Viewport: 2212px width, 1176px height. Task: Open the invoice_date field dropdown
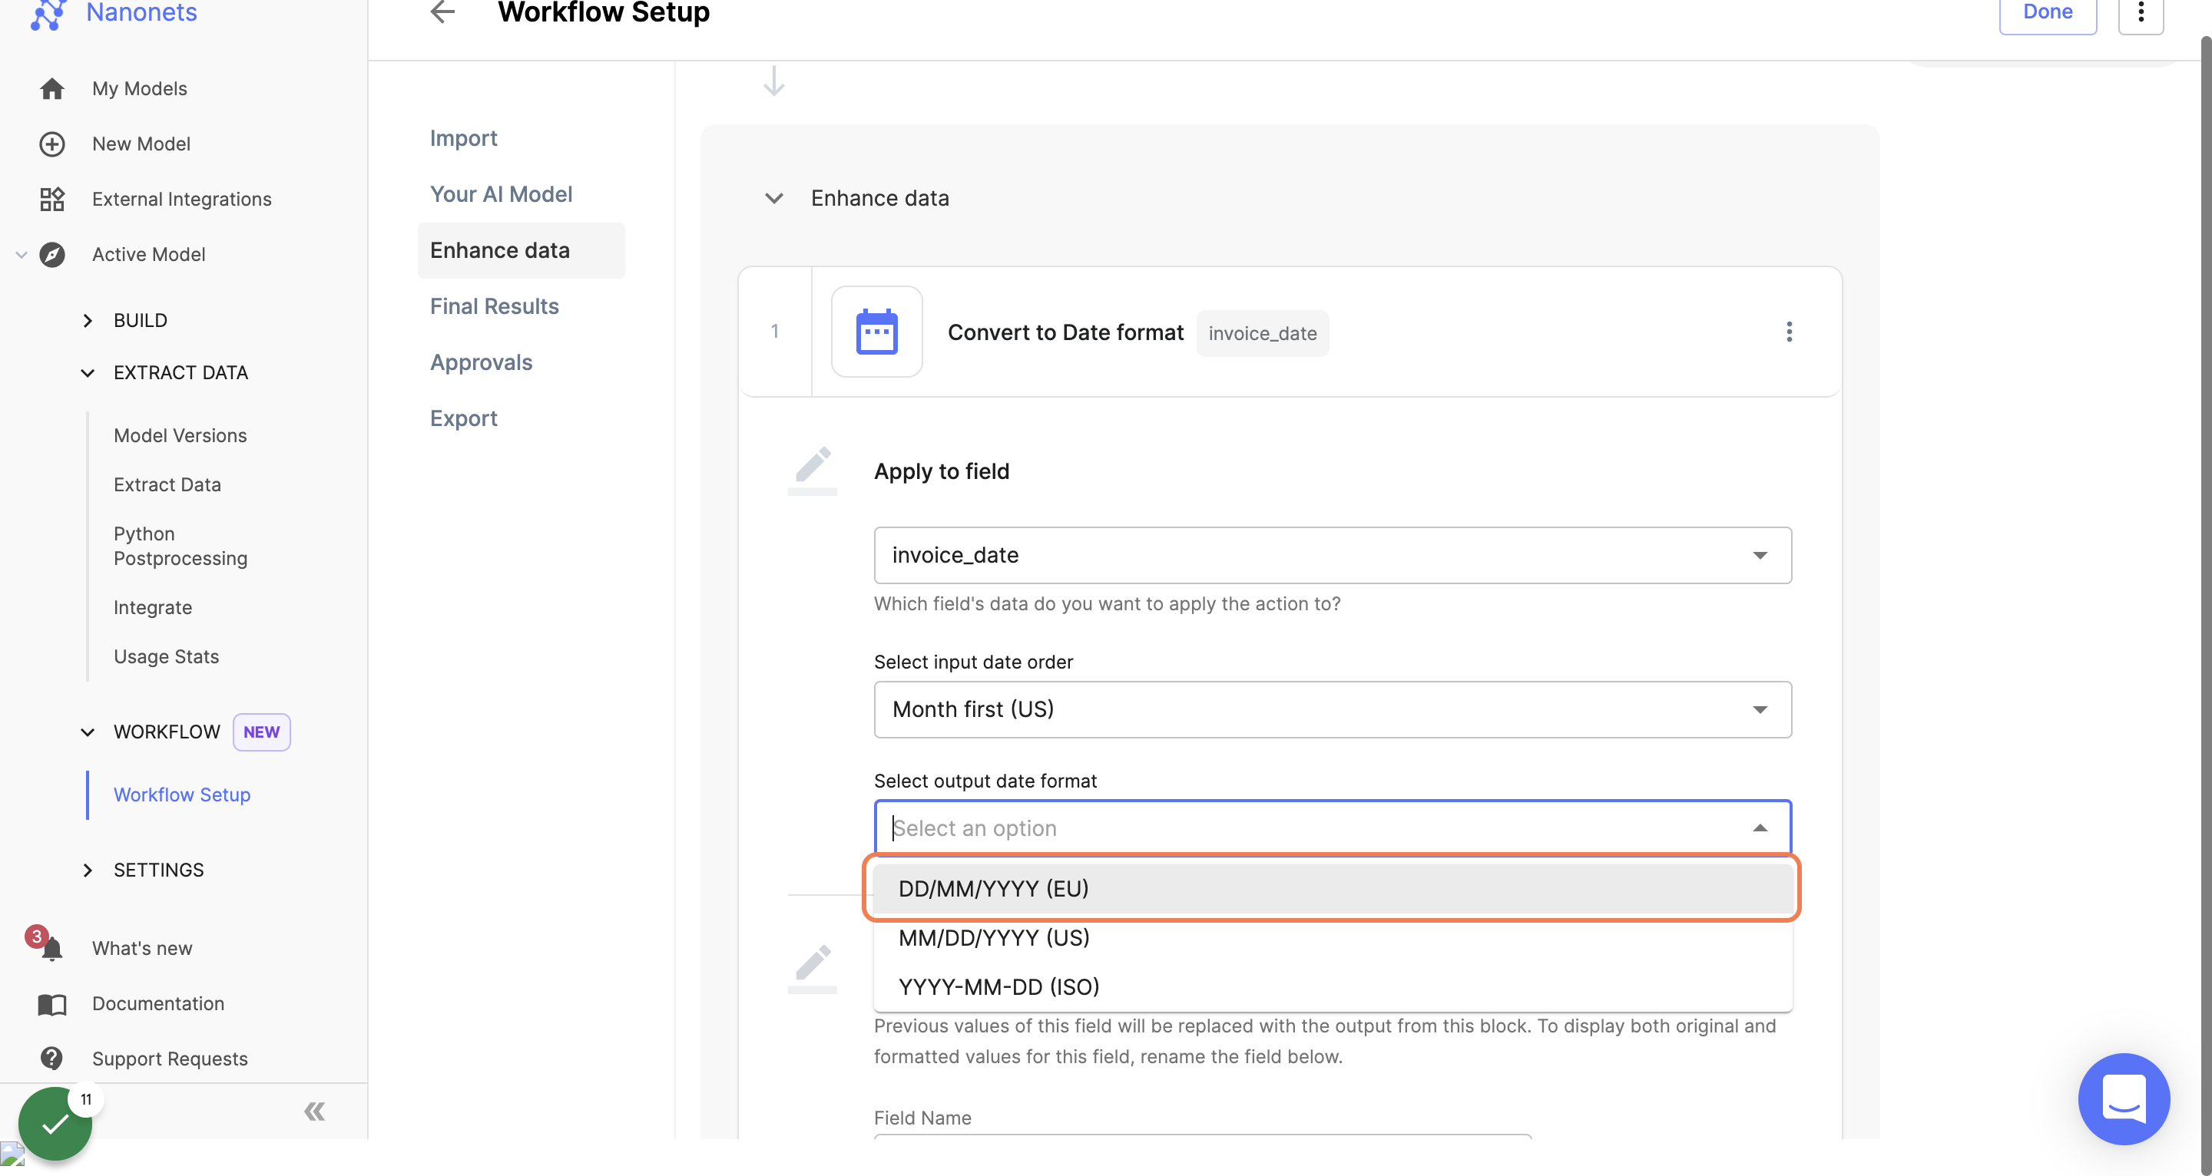pyautogui.click(x=1333, y=556)
